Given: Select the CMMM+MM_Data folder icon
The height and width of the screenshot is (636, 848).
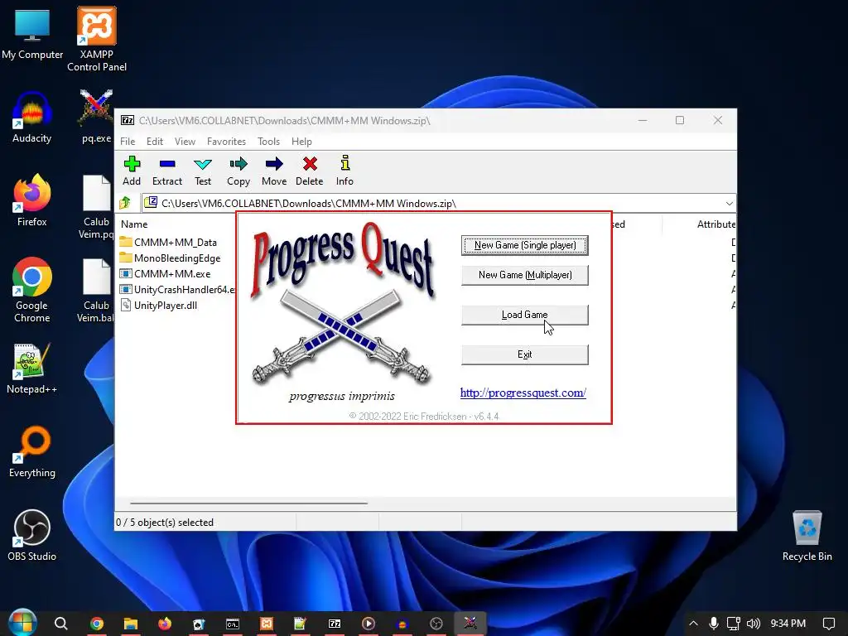Looking at the screenshot, I should 126,242.
